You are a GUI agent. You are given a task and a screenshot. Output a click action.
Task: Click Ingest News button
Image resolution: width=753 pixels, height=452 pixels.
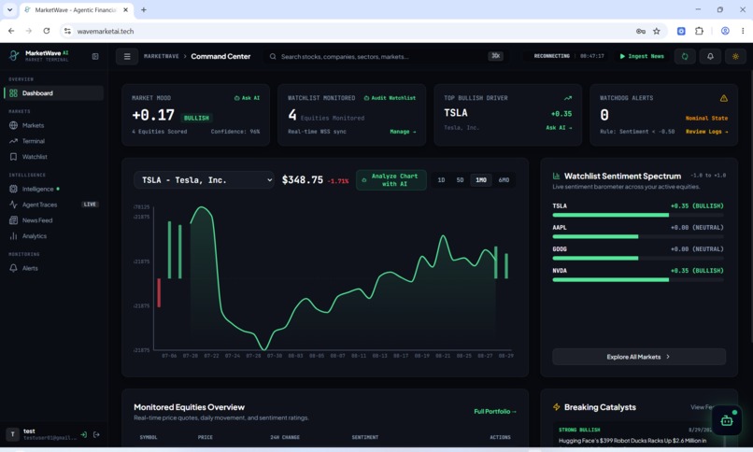tap(642, 56)
